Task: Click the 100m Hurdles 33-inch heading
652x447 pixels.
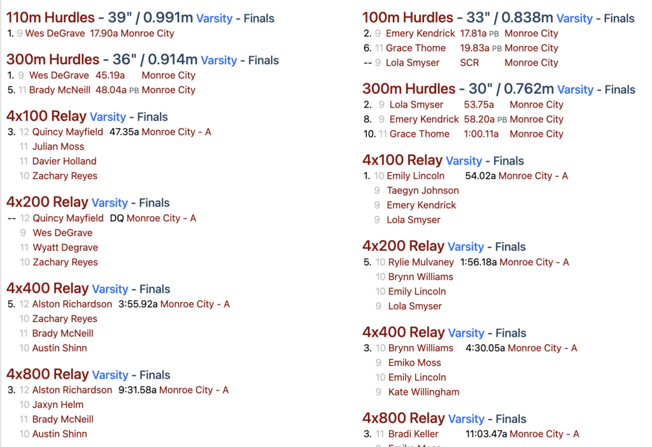Action: point(407,18)
